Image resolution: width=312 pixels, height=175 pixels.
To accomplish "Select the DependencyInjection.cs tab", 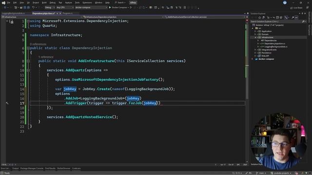I will tap(43, 13).
